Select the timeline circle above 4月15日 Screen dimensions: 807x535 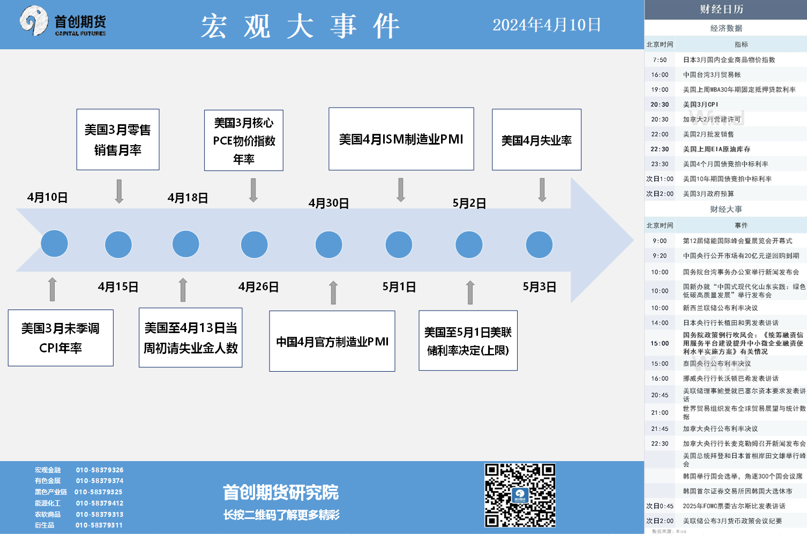pos(118,245)
